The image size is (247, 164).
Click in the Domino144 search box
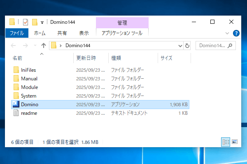tap(212, 46)
